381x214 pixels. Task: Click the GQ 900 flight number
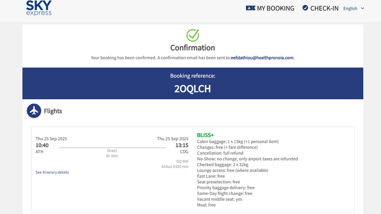pos(182,161)
